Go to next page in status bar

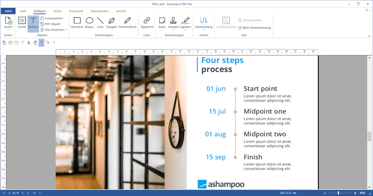click(23, 193)
